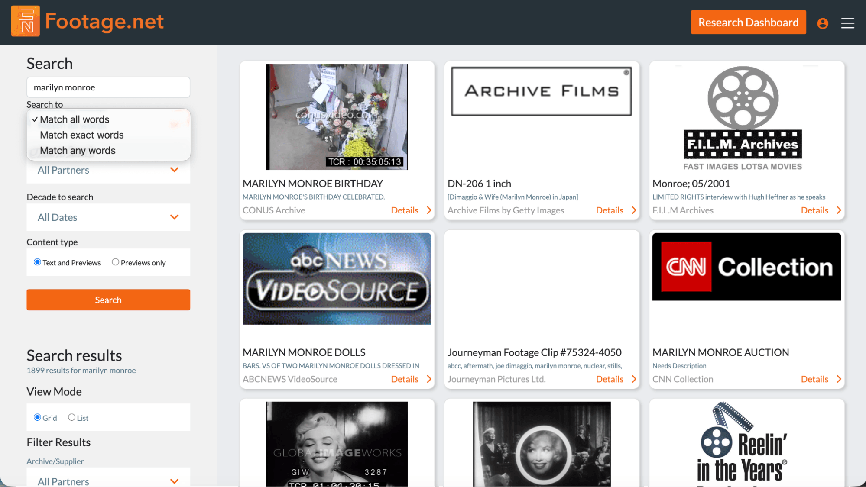Click Archive Films by Getty Images supplier
The width and height of the screenshot is (866, 487).
coord(506,210)
